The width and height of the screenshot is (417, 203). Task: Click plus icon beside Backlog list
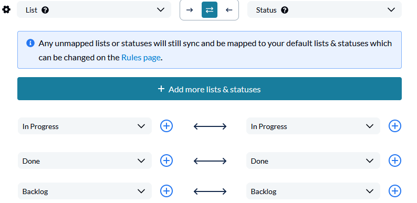[166, 191]
